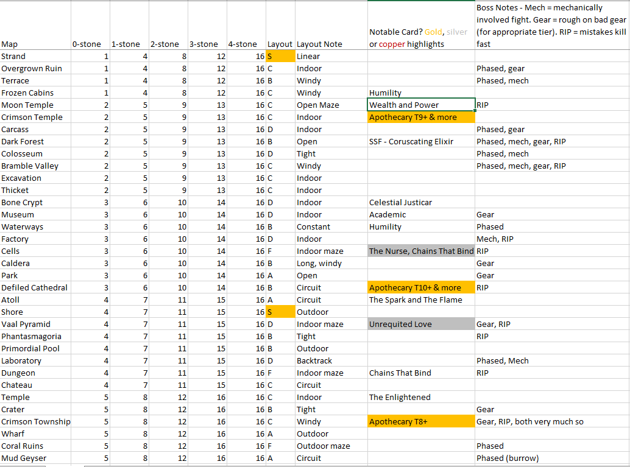Click the 'Museum' map cell

click(x=35, y=214)
